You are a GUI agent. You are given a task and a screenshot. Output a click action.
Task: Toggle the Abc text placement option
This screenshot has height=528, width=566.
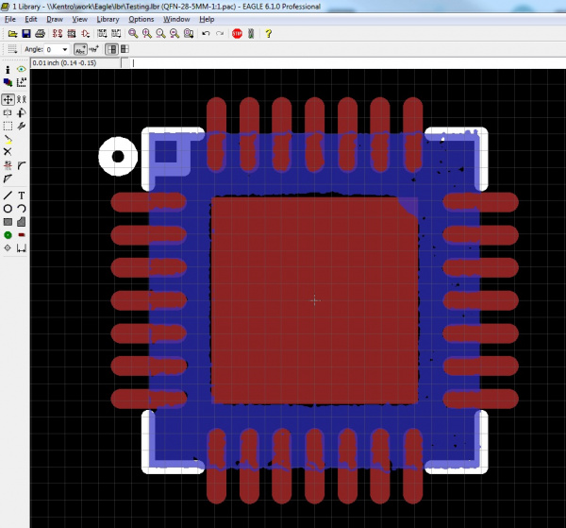coord(80,49)
